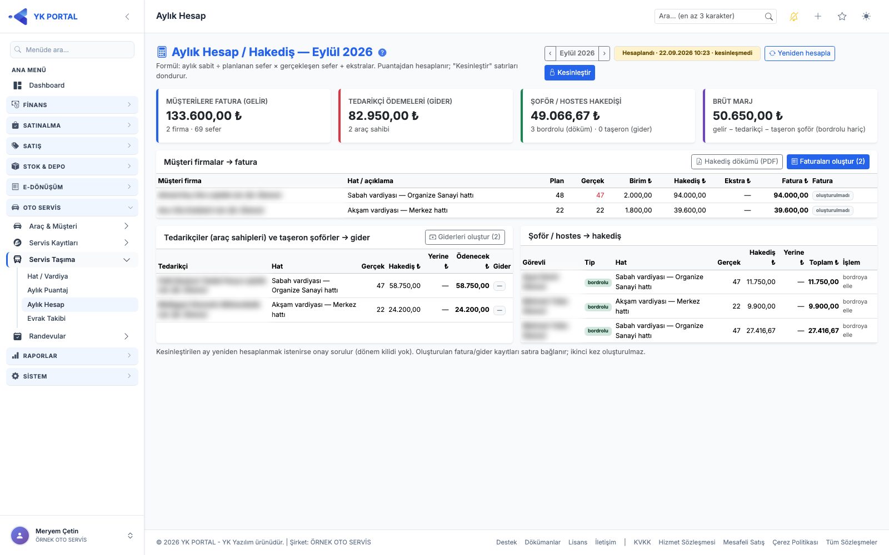Viewport: 889px width, 555px height.
Task: Click the plus quick-add icon
Action: pyautogui.click(x=818, y=17)
